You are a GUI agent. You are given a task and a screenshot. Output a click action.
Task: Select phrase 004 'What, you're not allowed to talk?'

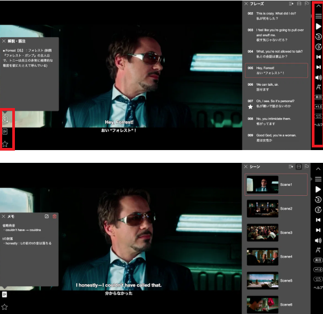tap(276, 54)
